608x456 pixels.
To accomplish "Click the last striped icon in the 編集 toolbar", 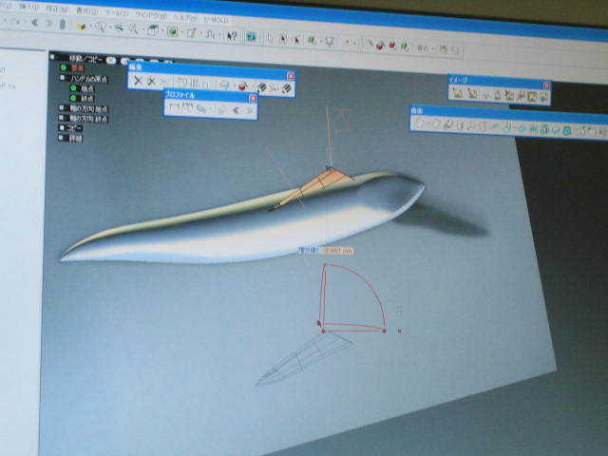I will coord(287,88).
